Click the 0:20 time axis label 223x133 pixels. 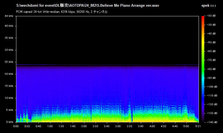[x=27, y=126]
